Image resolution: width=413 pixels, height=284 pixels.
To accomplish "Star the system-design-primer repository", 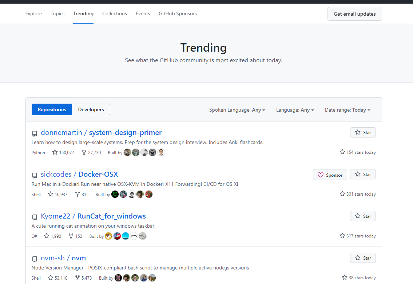I will point(363,132).
